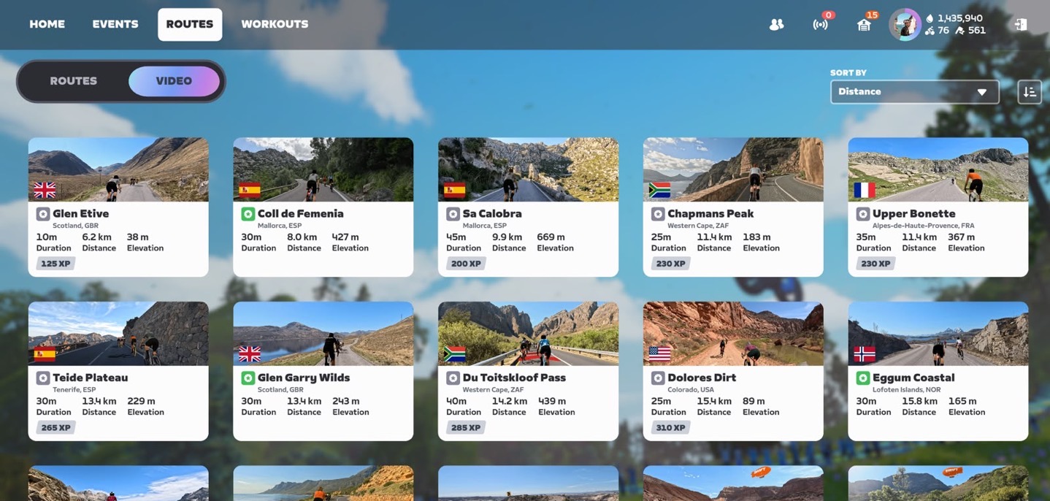Click the 310 XP badge on Dolores Dirt
This screenshot has width=1050, height=501.
[671, 428]
